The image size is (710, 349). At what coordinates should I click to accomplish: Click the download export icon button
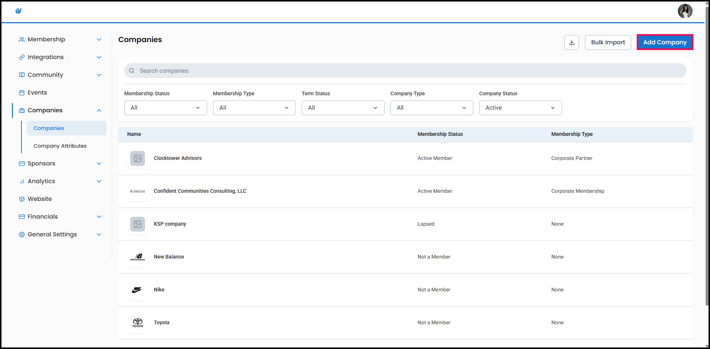(x=571, y=42)
